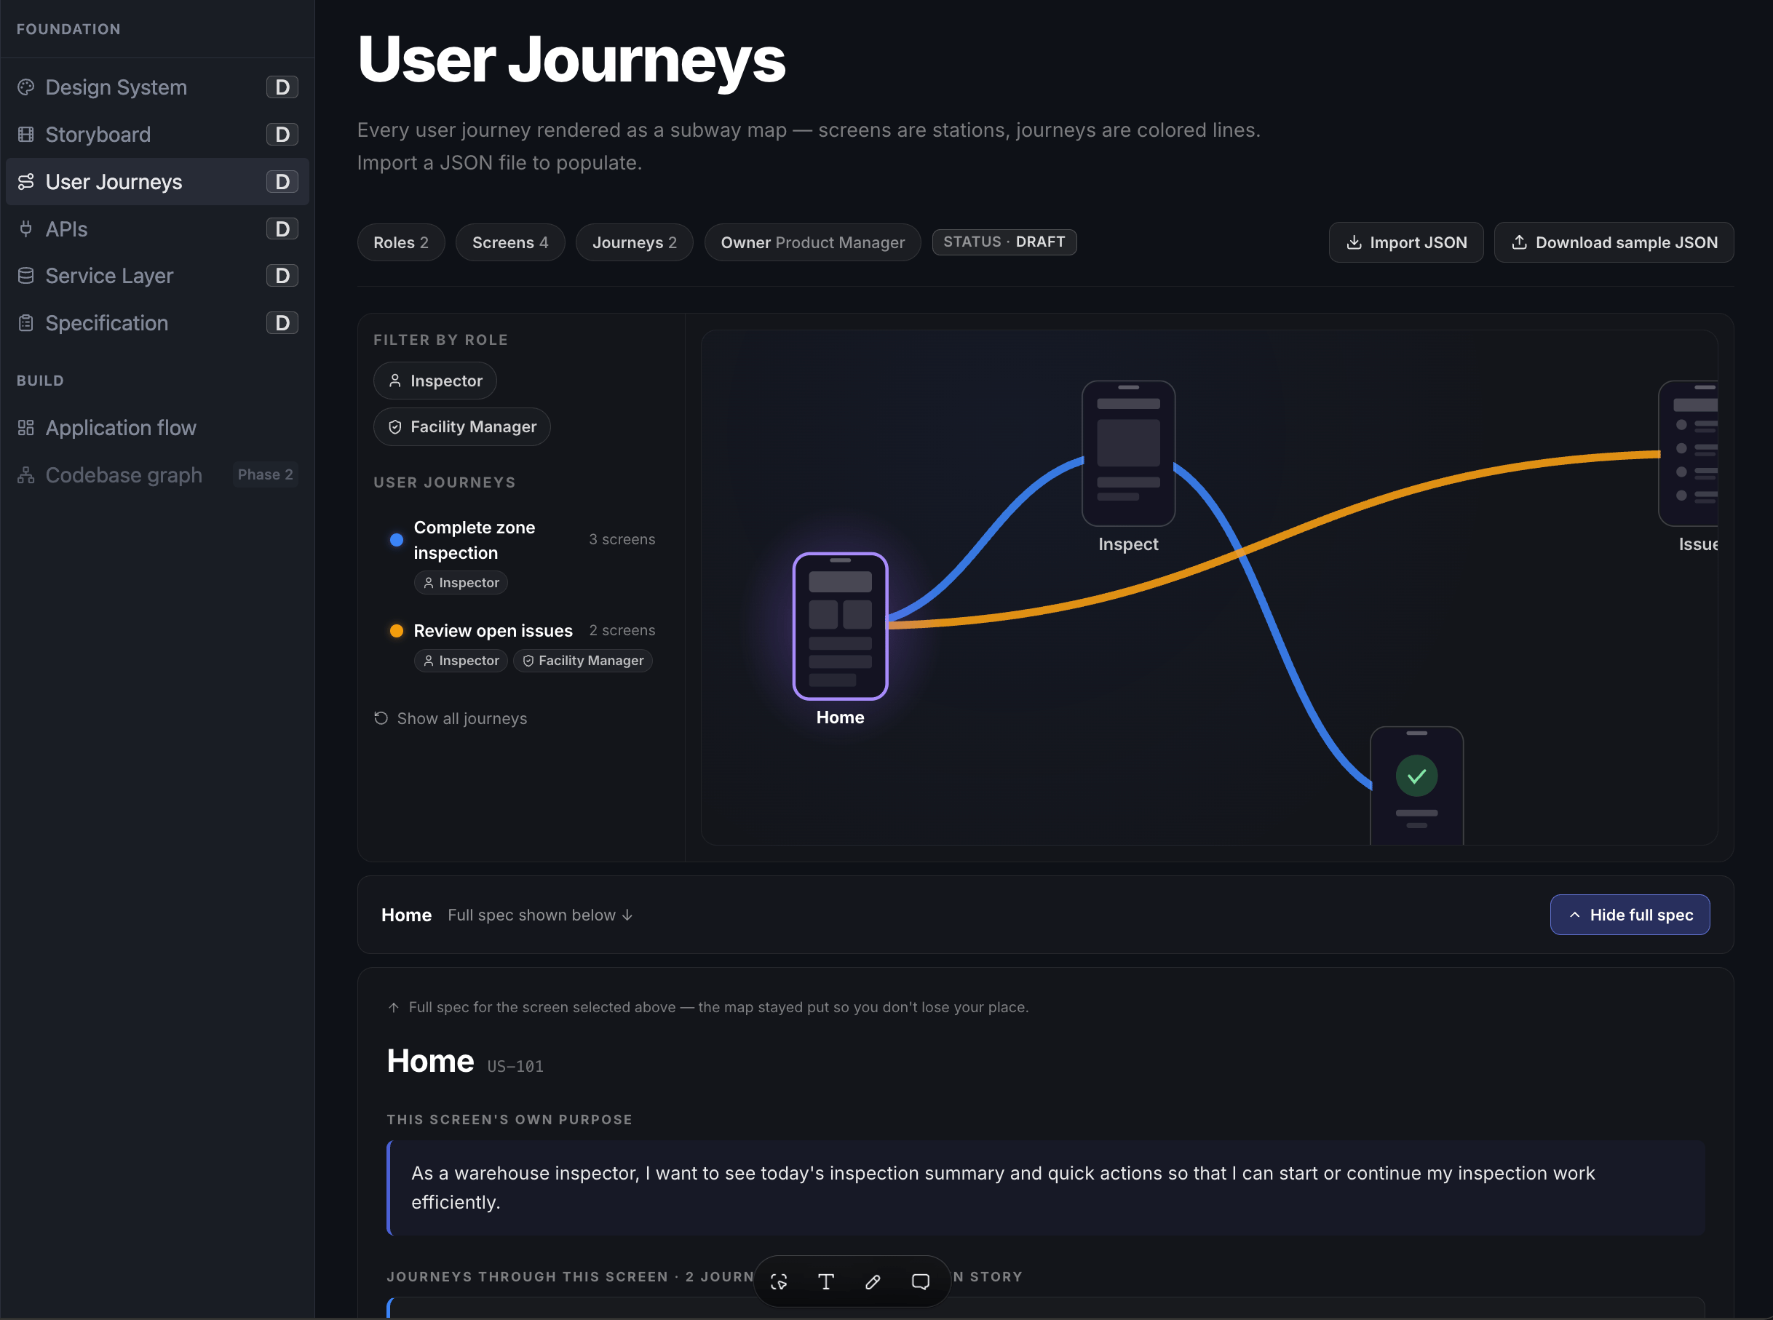
Task: Click the D badge beside APIs
Action: (282, 228)
